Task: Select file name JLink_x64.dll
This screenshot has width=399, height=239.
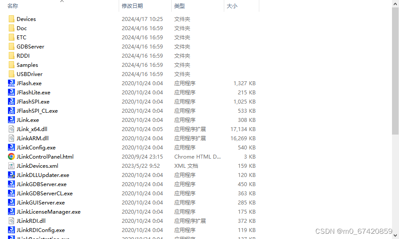Action: coord(32,129)
